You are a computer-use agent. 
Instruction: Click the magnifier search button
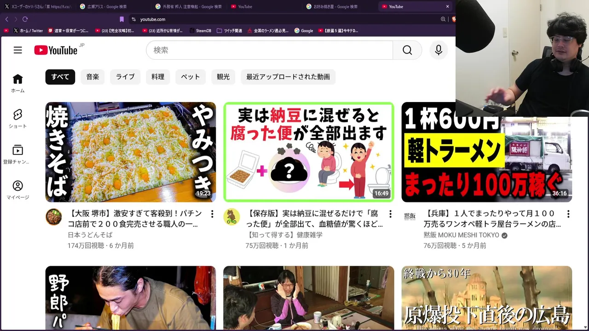pyautogui.click(x=407, y=50)
